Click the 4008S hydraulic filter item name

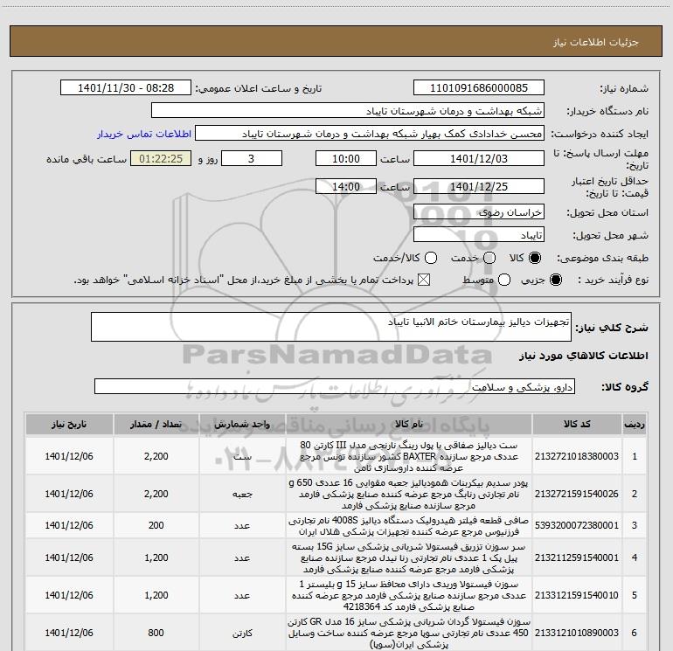pos(409,526)
